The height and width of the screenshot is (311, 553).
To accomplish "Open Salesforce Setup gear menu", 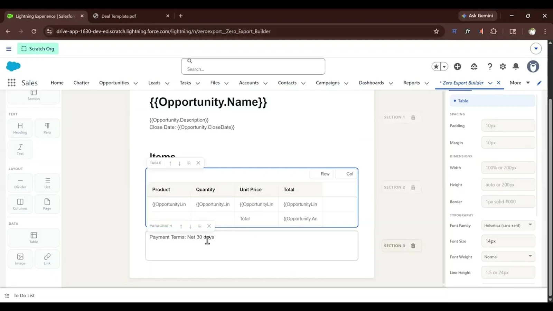I will click(x=503, y=66).
